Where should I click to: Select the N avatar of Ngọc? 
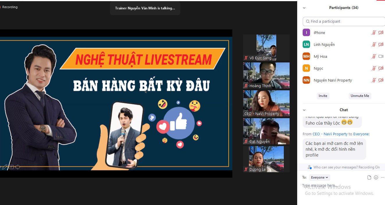pos(306,68)
